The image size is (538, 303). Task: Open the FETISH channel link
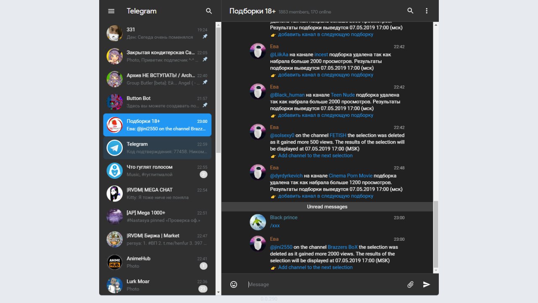(x=338, y=136)
